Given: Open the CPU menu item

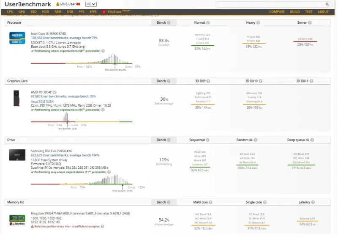Looking at the screenshot, I should coord(10,12).
